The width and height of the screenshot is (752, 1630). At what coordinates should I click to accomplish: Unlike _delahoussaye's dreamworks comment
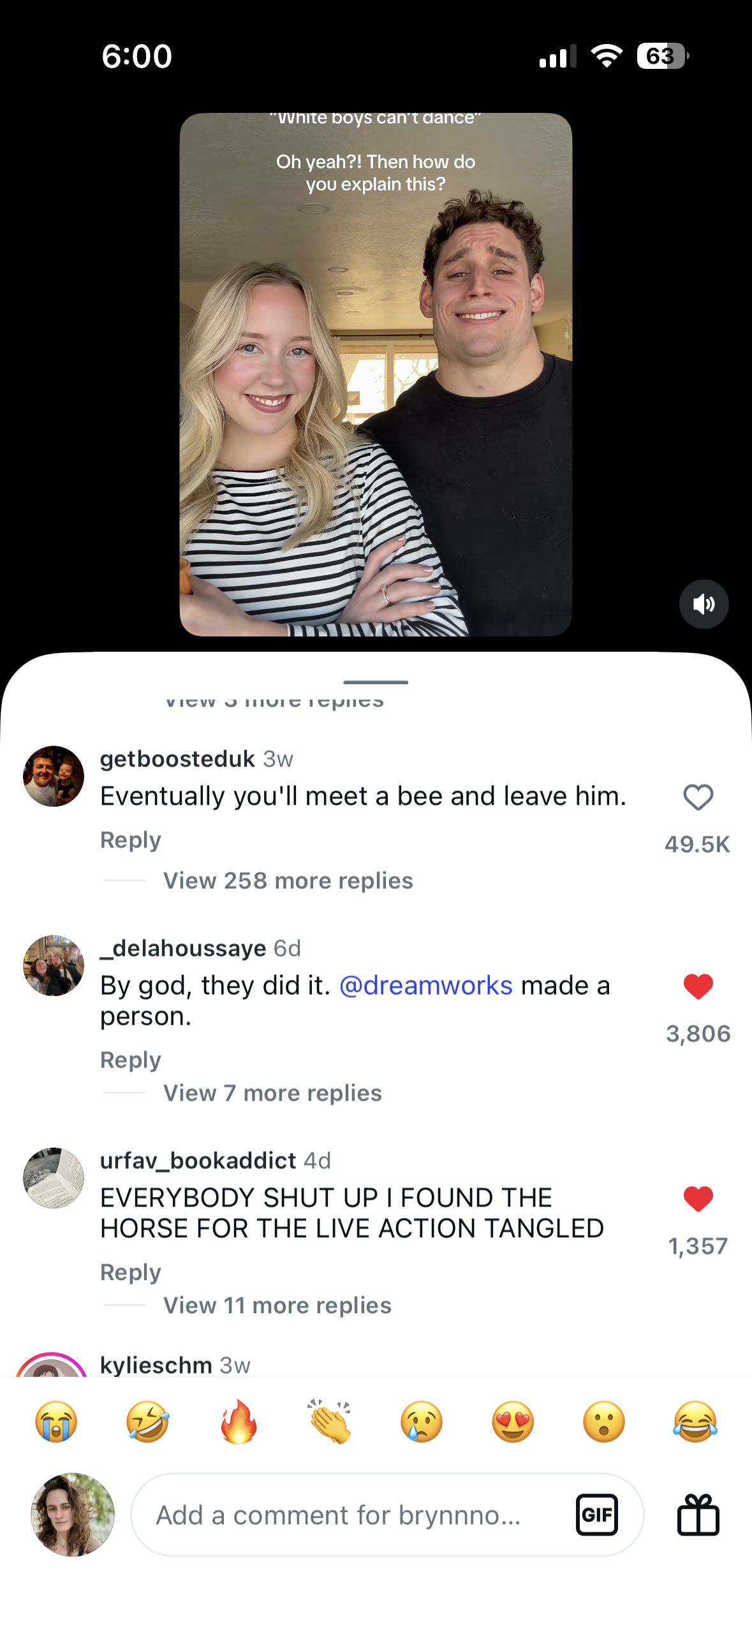click(698, 985)
